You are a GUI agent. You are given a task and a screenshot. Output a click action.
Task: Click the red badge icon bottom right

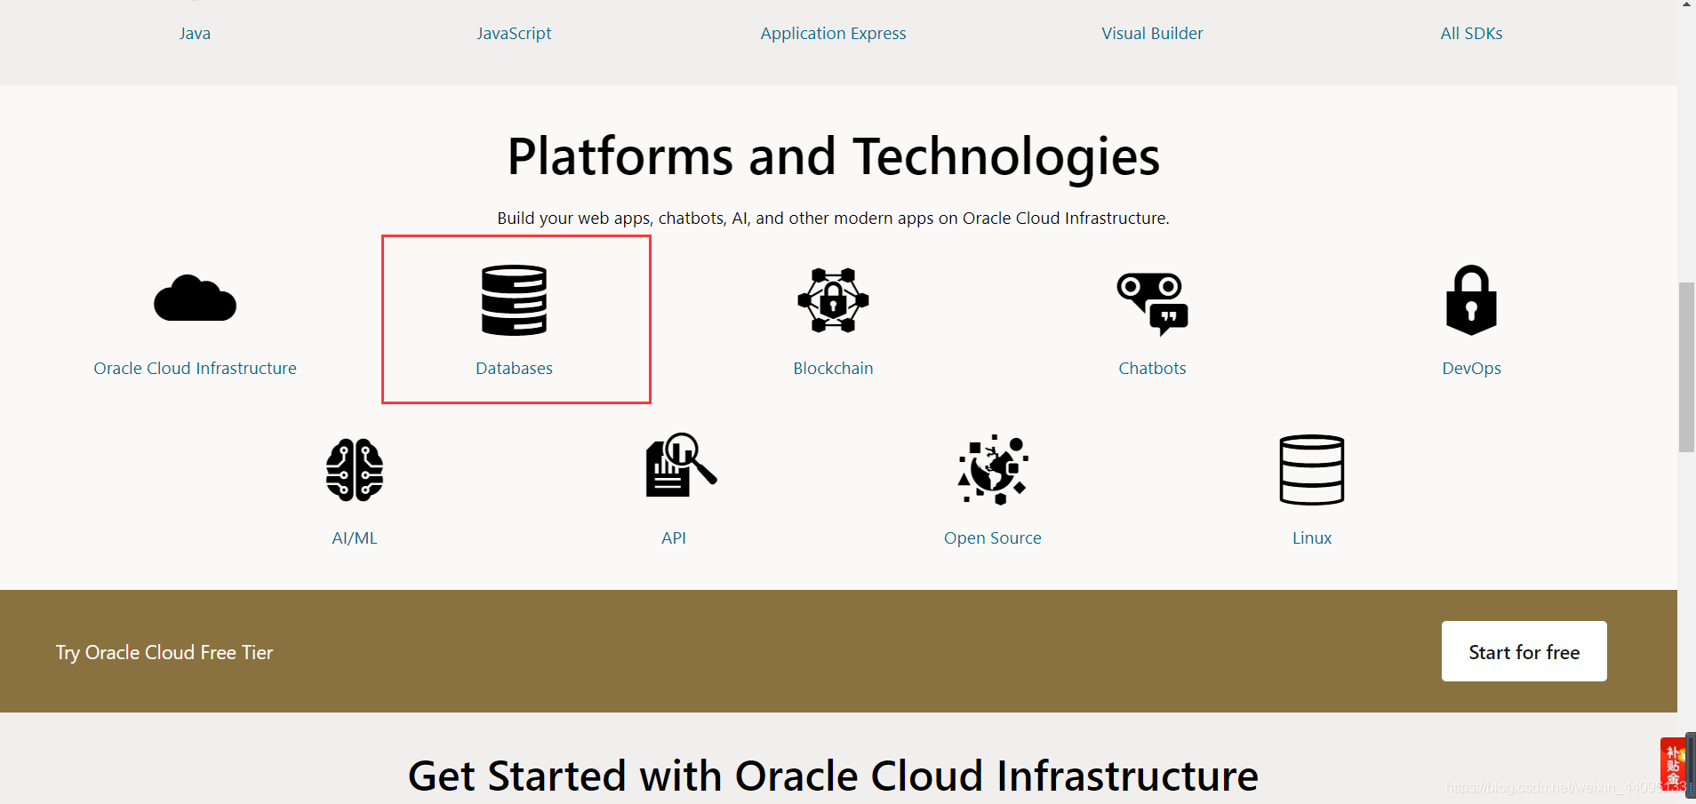coord(1674,762)
